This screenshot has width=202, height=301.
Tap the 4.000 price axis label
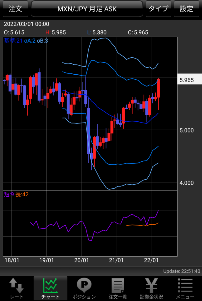pyautogui.click(x=187, y=183)
